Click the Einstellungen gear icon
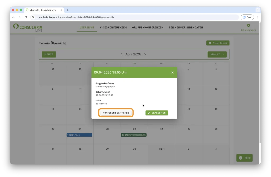The width and height of the screenshot is (271, 177). [248, 26]
